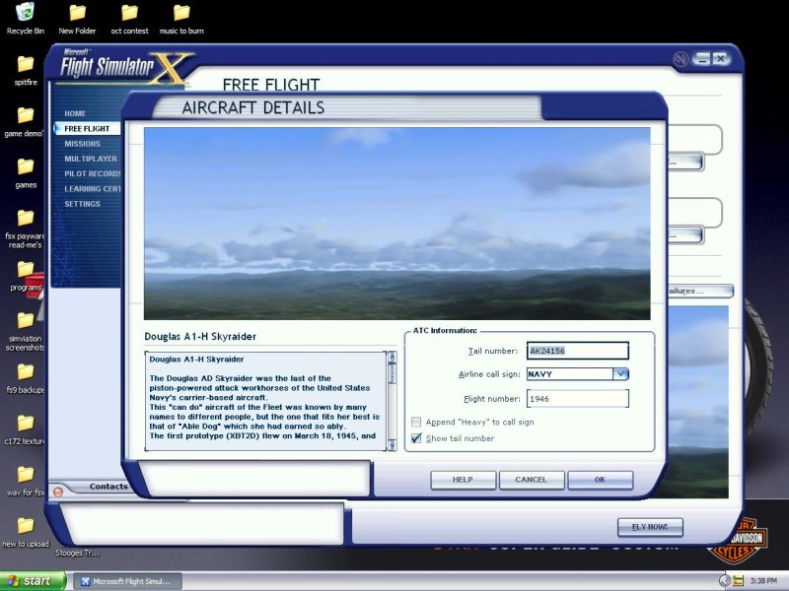Open the oct contest folder
The width and height of the screenshot is (789, 591).
point(129,14)
